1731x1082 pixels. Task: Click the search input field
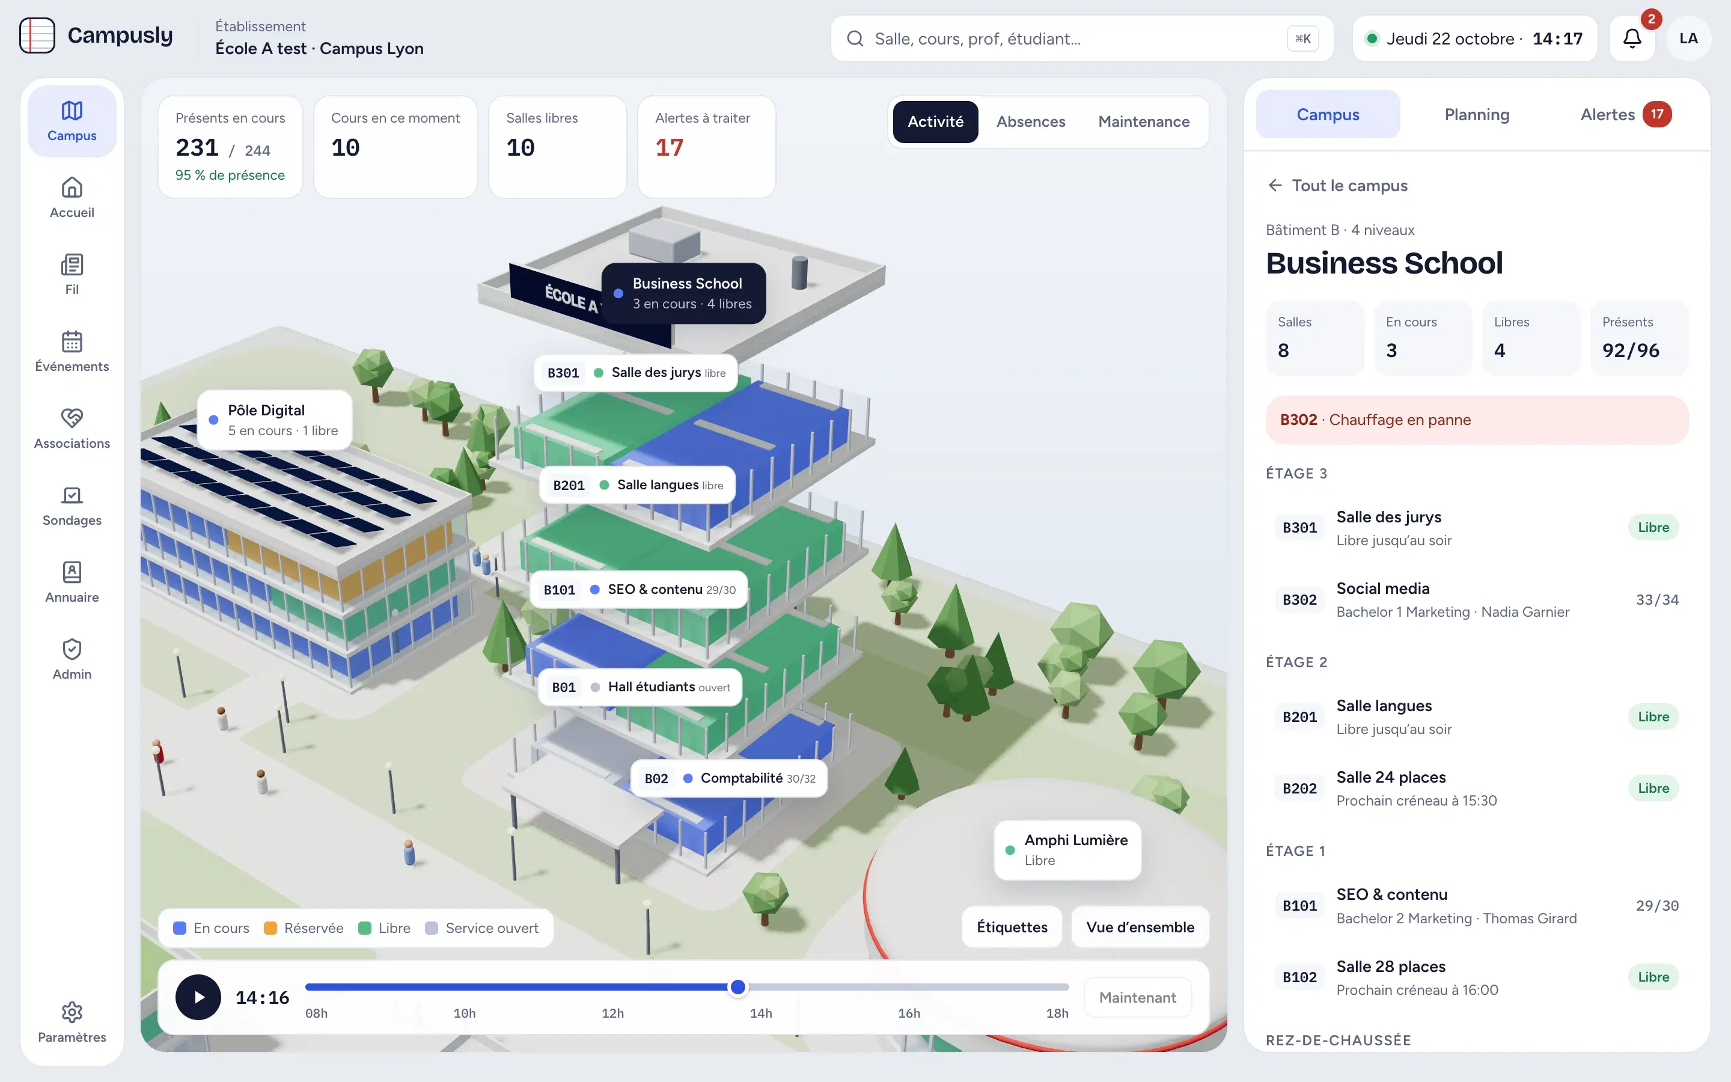(x=1081, y=38)
